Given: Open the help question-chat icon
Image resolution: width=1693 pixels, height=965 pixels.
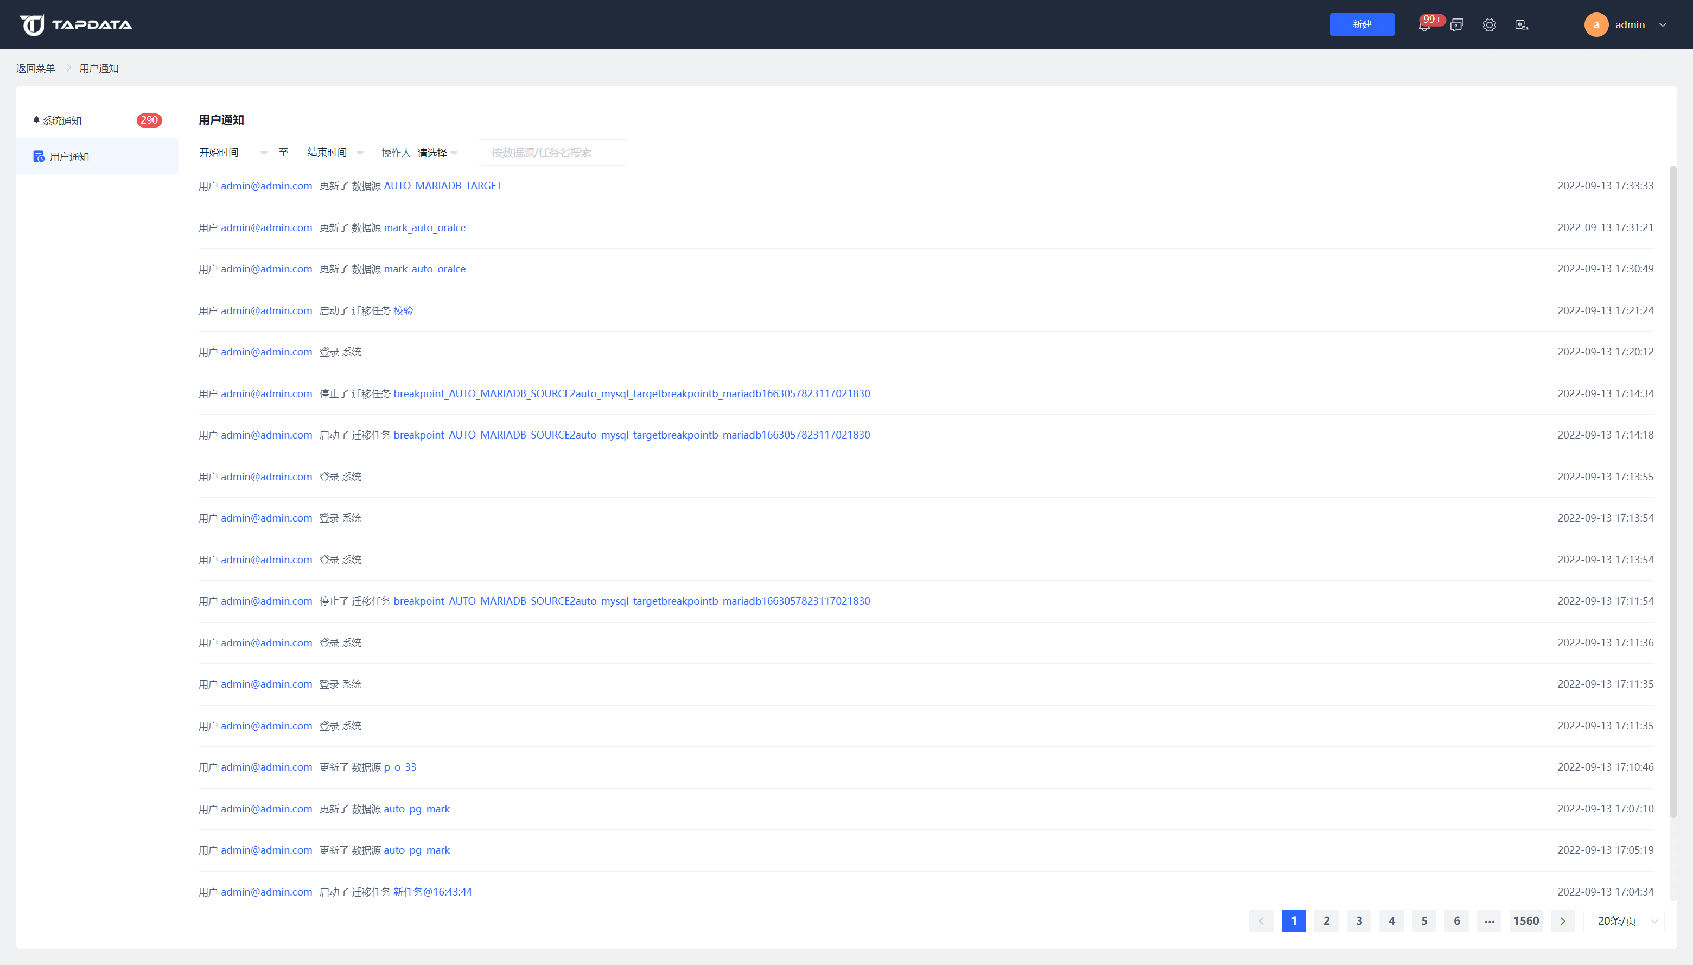Looking at the screenshot, I should [1456, 25].
